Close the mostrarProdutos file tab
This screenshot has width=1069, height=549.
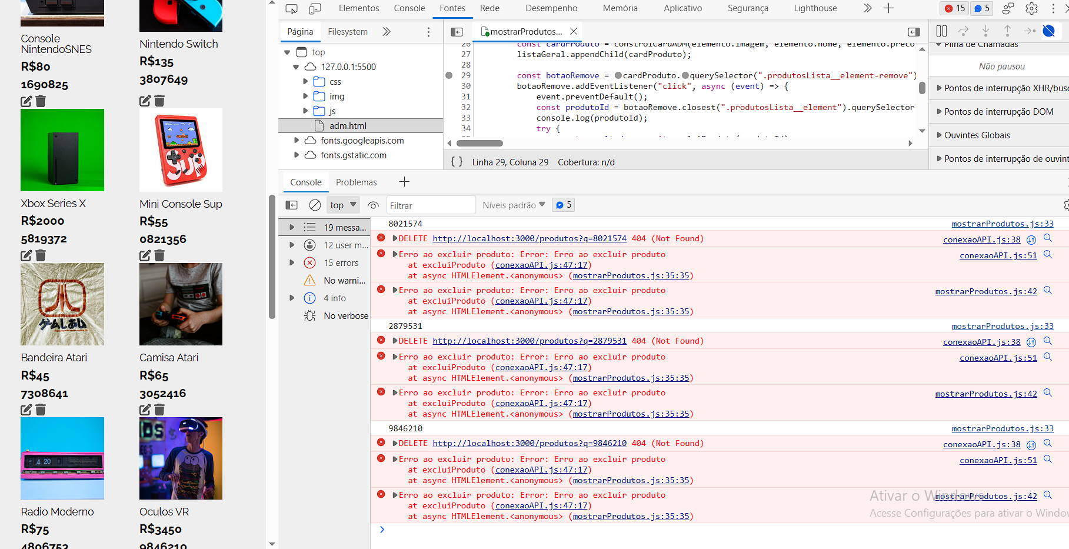(574, 31)
